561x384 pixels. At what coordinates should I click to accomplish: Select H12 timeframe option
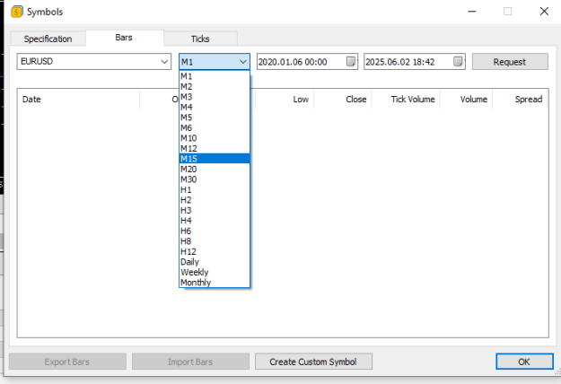tap(215, 251)
